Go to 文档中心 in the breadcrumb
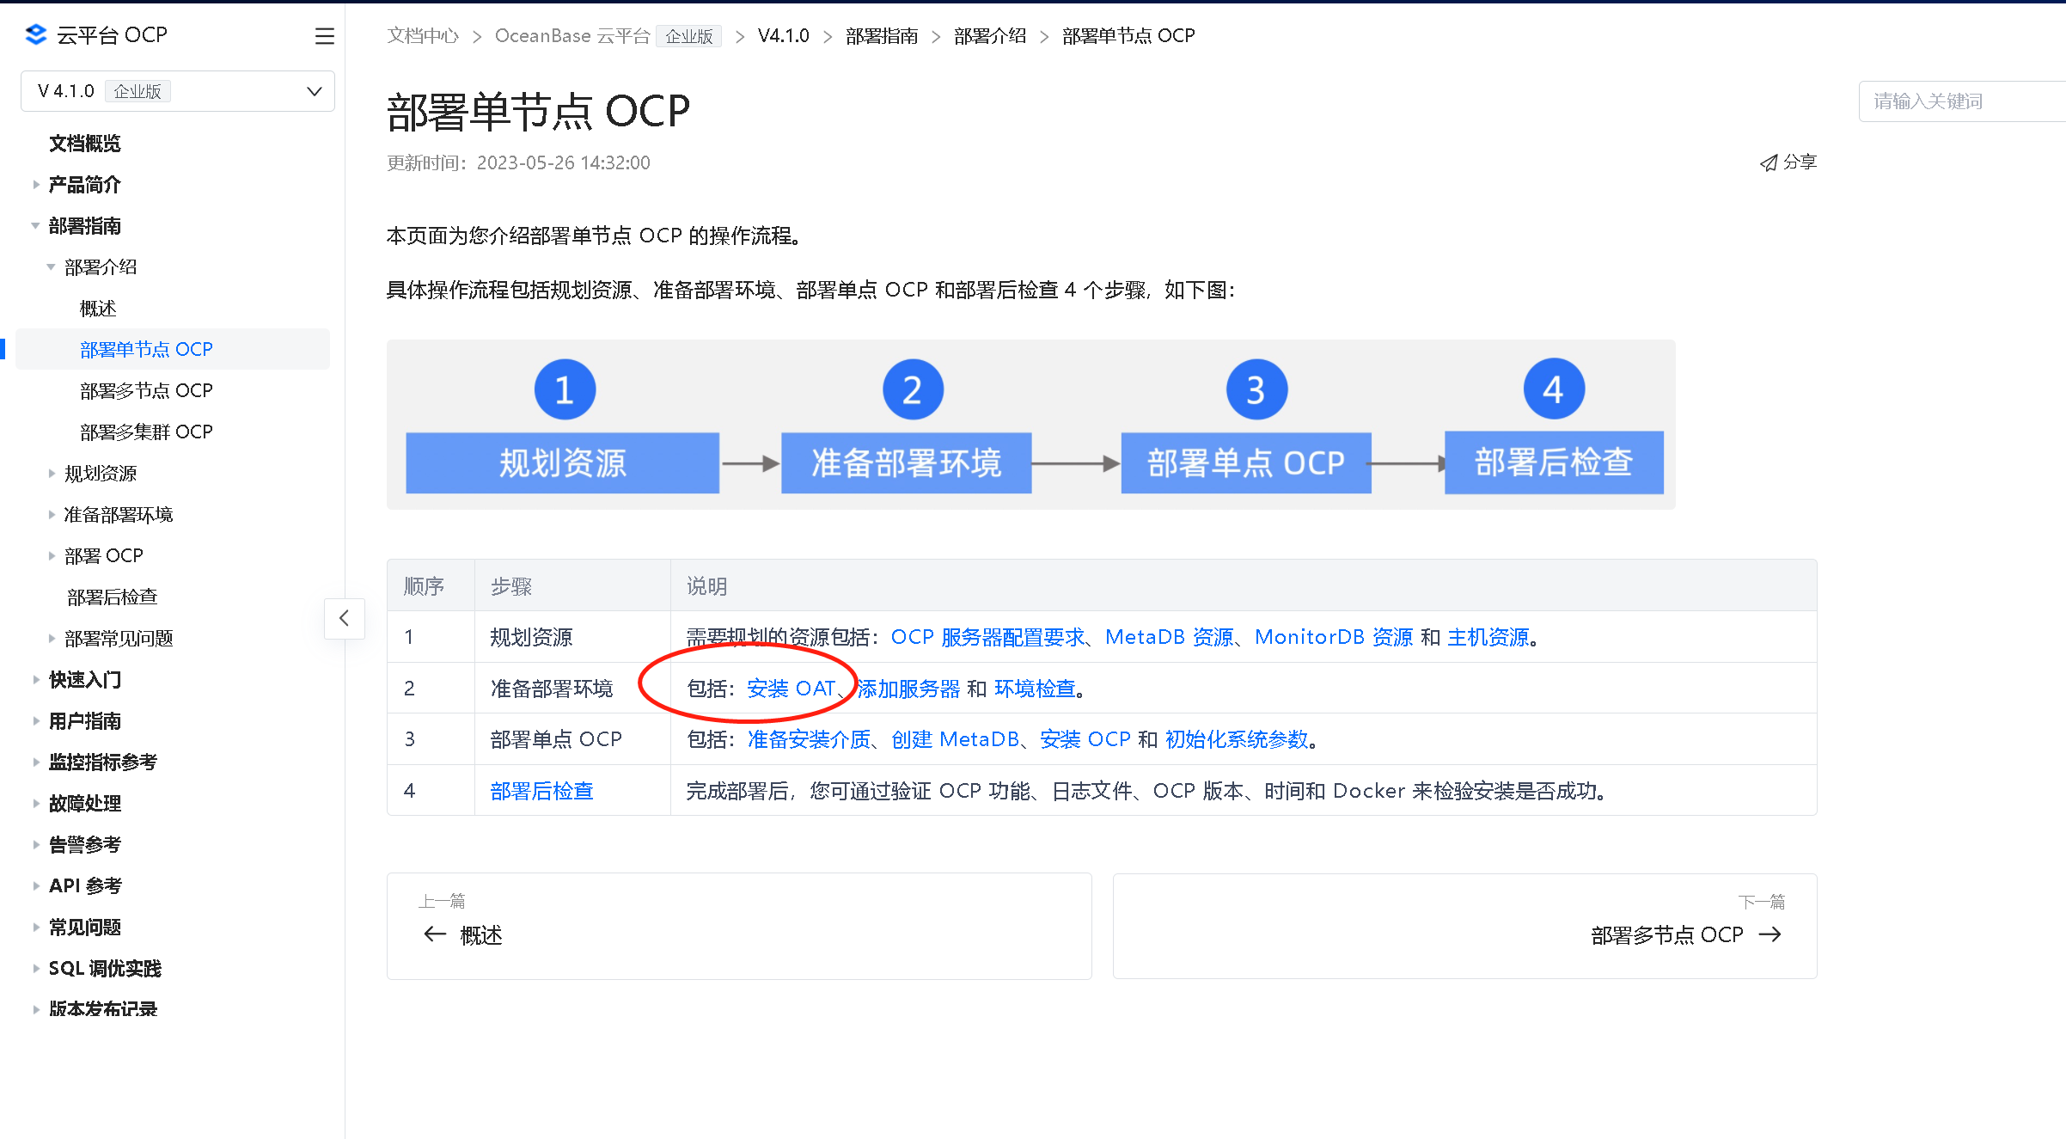2066x1139 pixels. (x=423, y=36)
